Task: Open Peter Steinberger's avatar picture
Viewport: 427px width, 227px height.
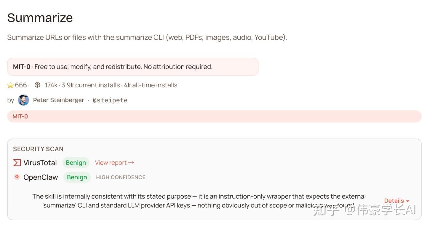Action: (x=23, y=100)
